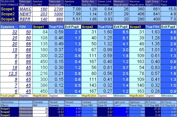
Task: Select Scope2 exit pupil value 5.1
Action: click(121, 38)
